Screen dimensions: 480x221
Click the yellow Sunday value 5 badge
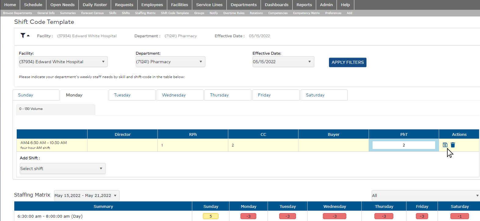pyautogui.click(x=211, y=216)
